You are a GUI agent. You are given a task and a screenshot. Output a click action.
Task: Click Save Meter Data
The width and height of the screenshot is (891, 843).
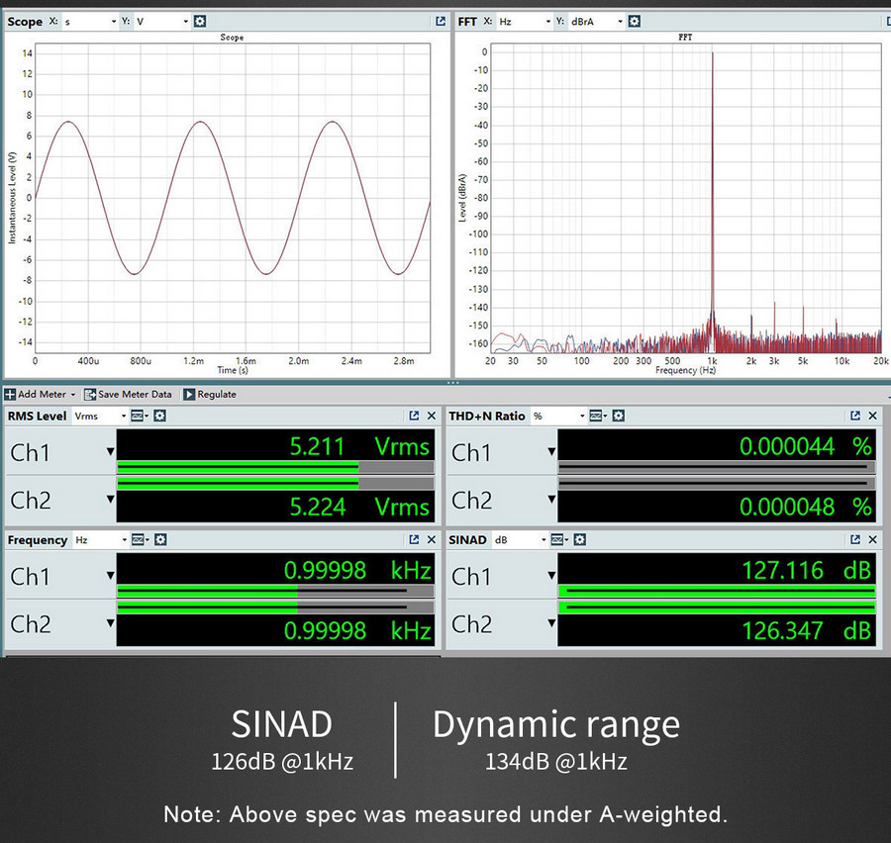(128, 394)
